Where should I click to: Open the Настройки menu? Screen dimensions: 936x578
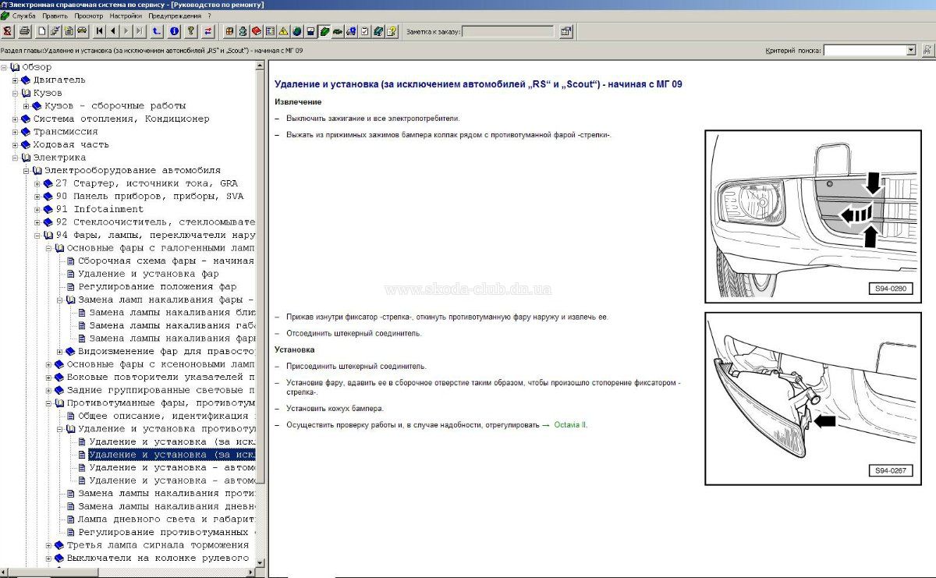point(126,16)
